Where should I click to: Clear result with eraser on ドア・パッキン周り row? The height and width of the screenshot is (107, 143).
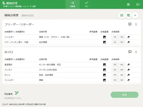pyautogui.click(x=128, y=42)
